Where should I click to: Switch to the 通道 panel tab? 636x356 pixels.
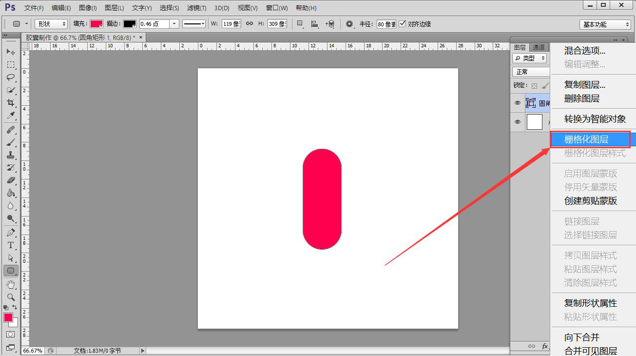[539, 47]
